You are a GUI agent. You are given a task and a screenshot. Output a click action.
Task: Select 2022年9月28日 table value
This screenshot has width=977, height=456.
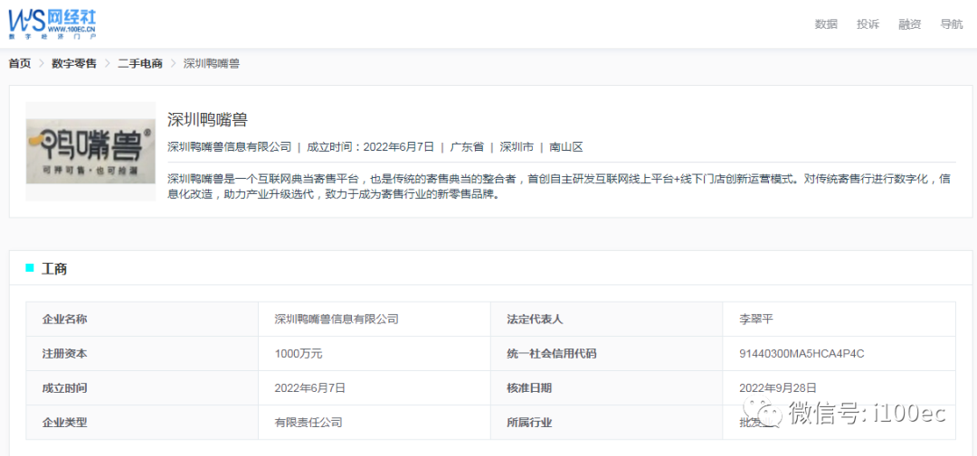pos(778,387)
